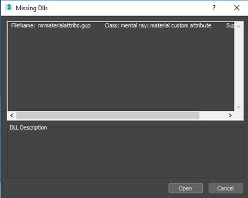248x198 pixels.
Task: Click the horizontal scrollbar left arrow
Action: [x=12, y=115]
